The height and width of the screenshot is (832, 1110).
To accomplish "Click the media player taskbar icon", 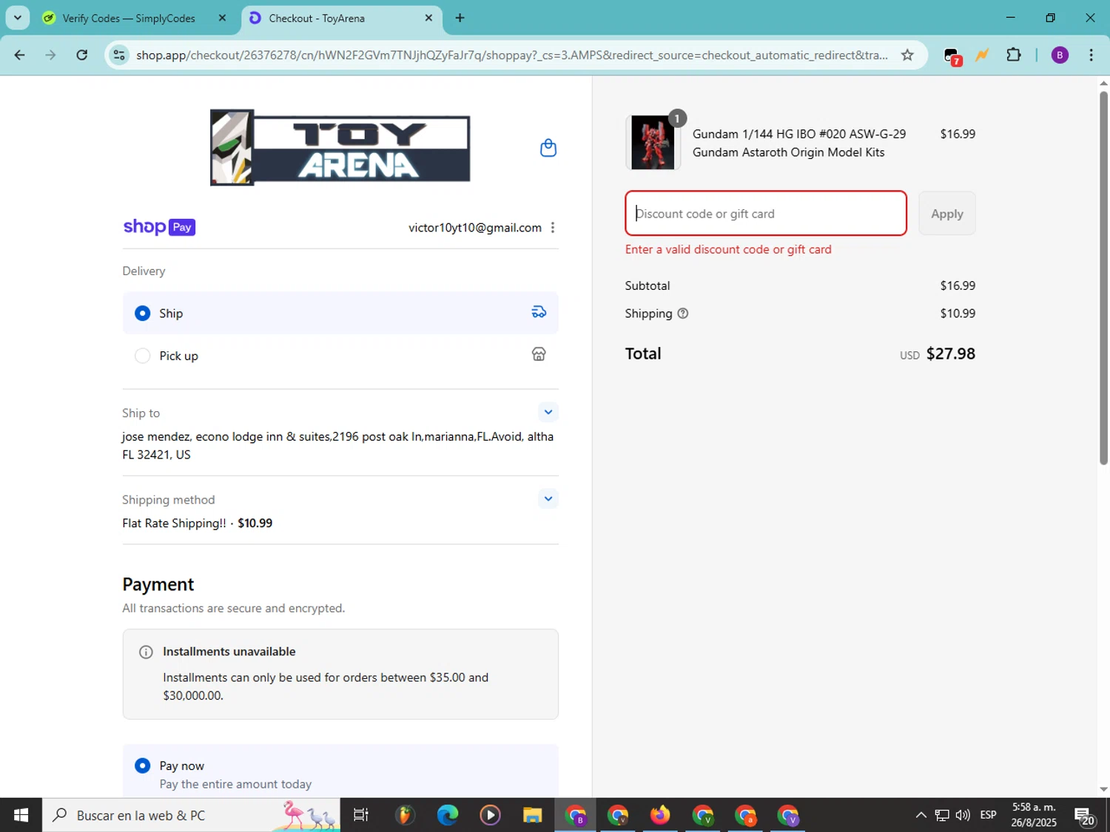I will (489, 815).
